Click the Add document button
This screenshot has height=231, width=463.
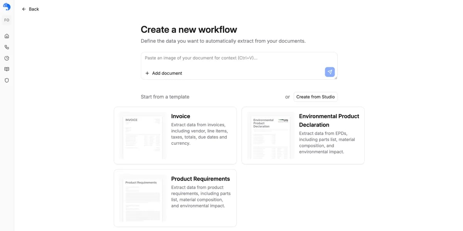click(x=164, y=73)
